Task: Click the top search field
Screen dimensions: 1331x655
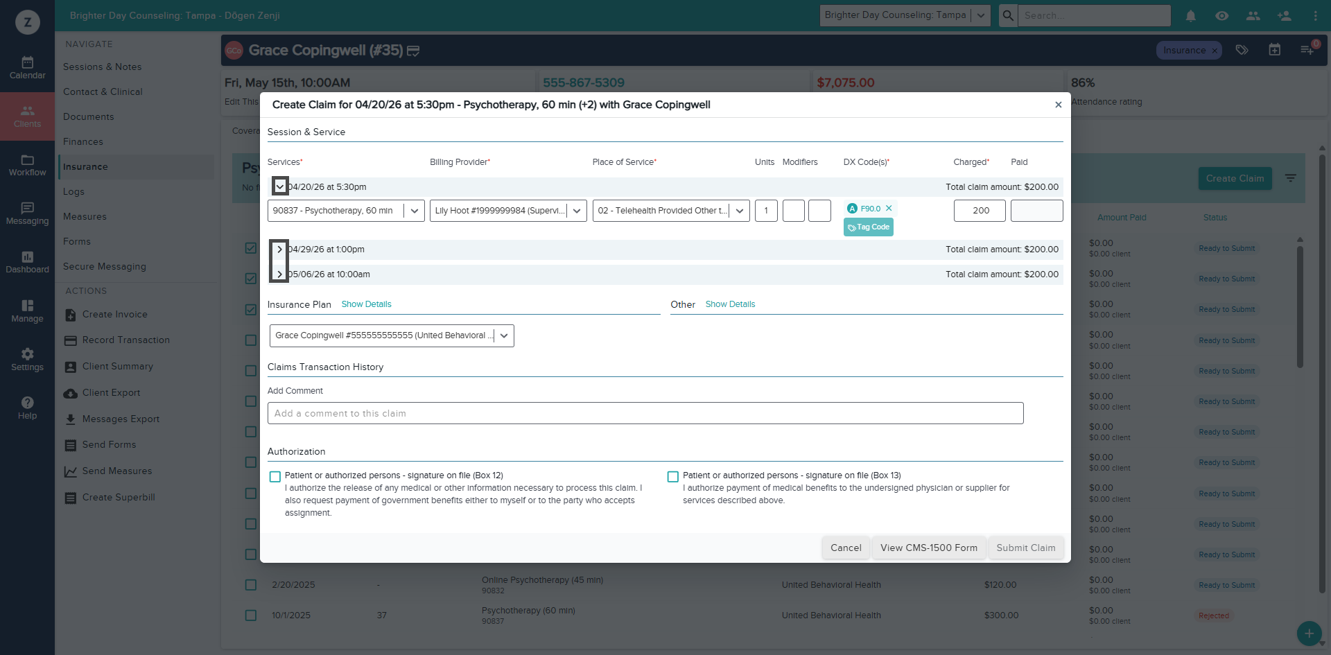Action: [1094, 15]
